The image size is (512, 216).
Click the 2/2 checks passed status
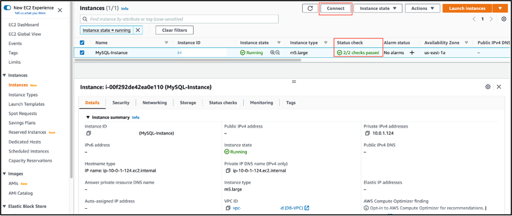(x=358, y=53)
